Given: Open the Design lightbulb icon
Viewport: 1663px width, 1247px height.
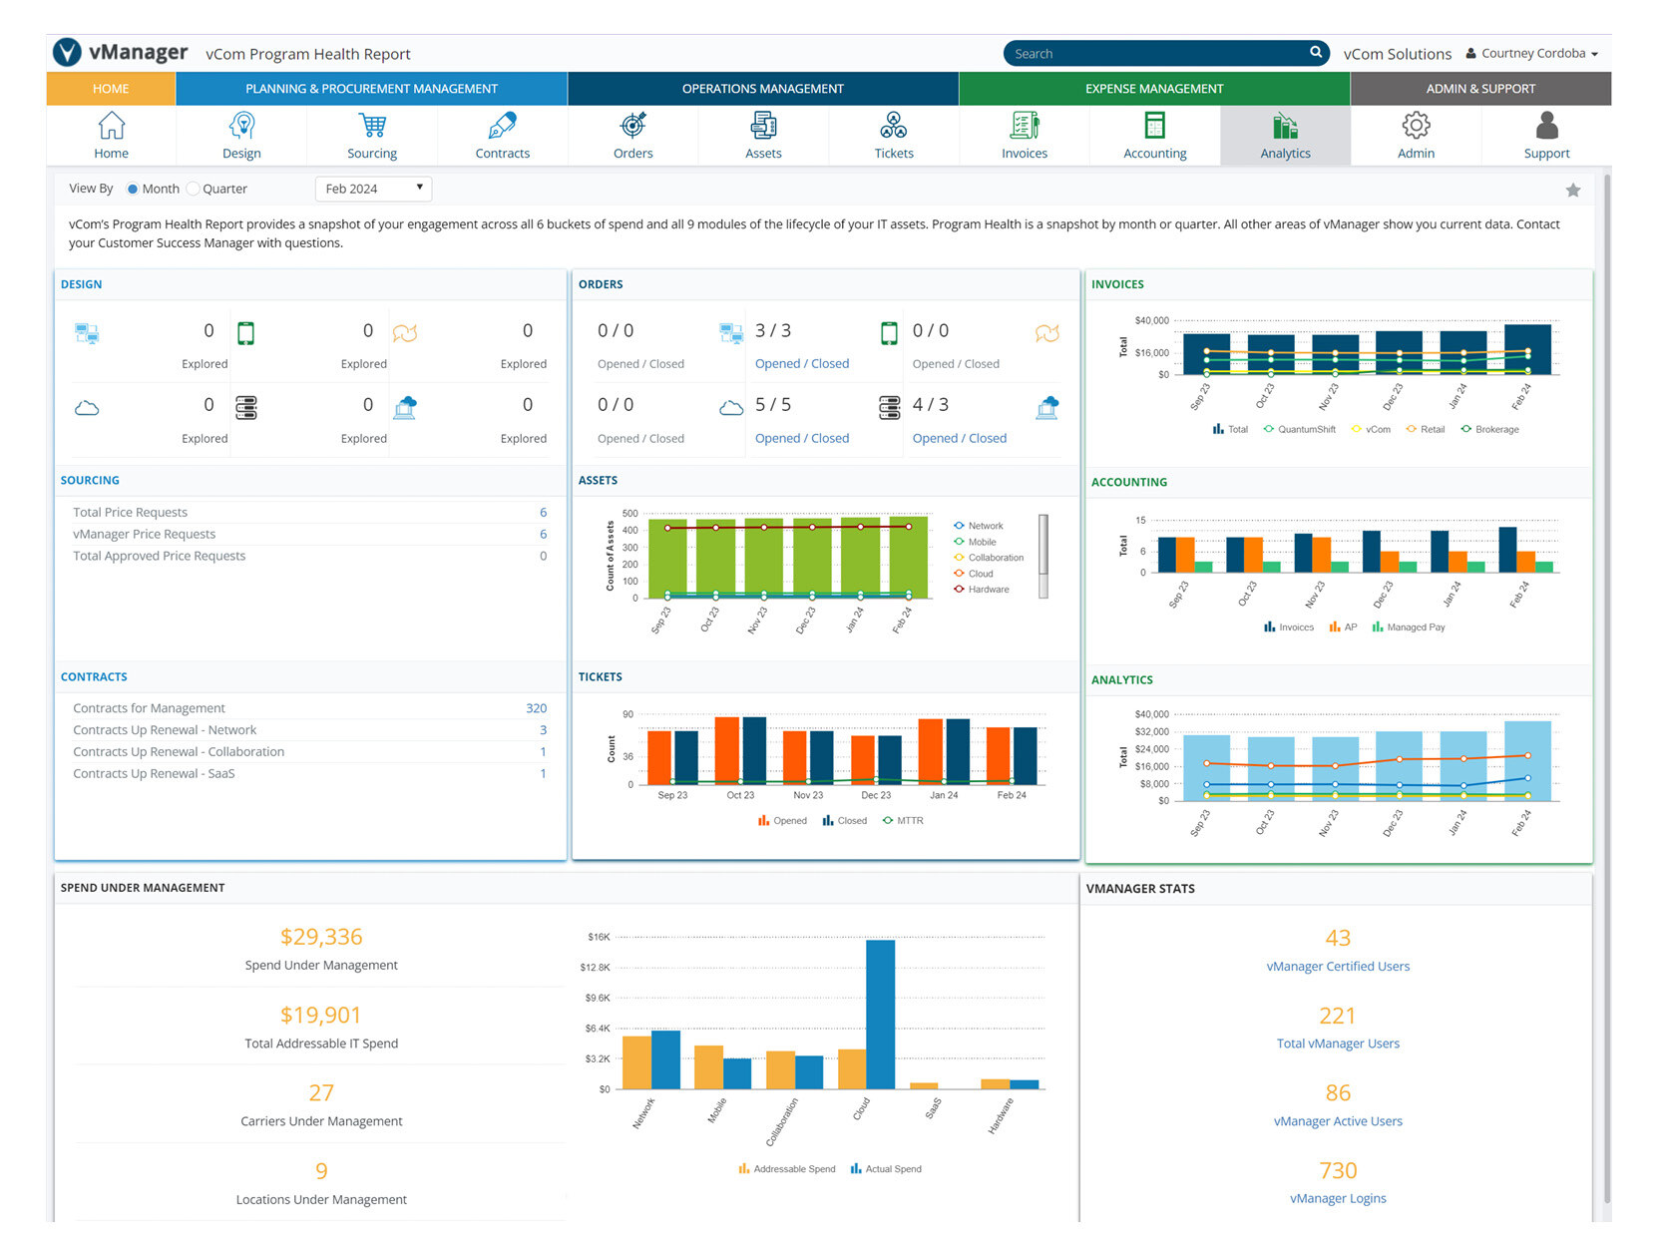Looking at the screenshot, I should pos(241,127).
